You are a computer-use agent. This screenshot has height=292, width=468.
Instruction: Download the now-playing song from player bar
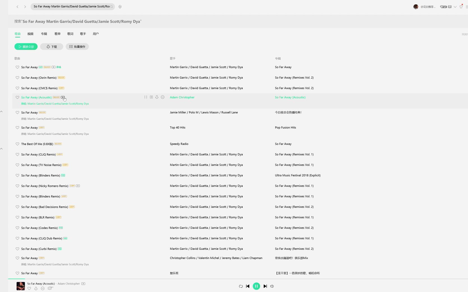36,288
